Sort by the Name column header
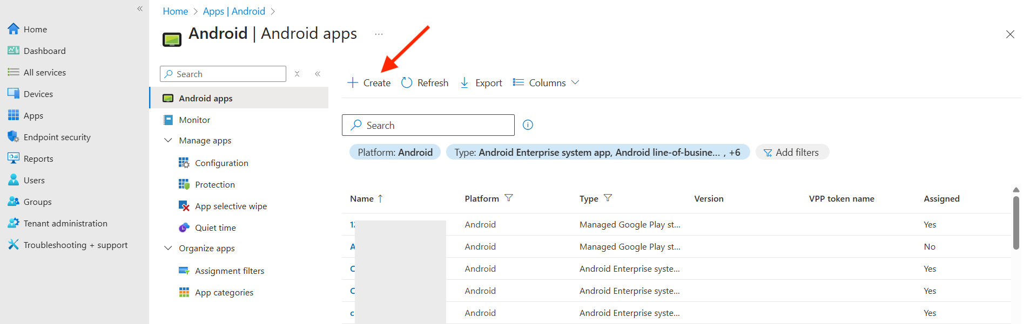This screenshot has height=324, width=1030. point(362,198)
